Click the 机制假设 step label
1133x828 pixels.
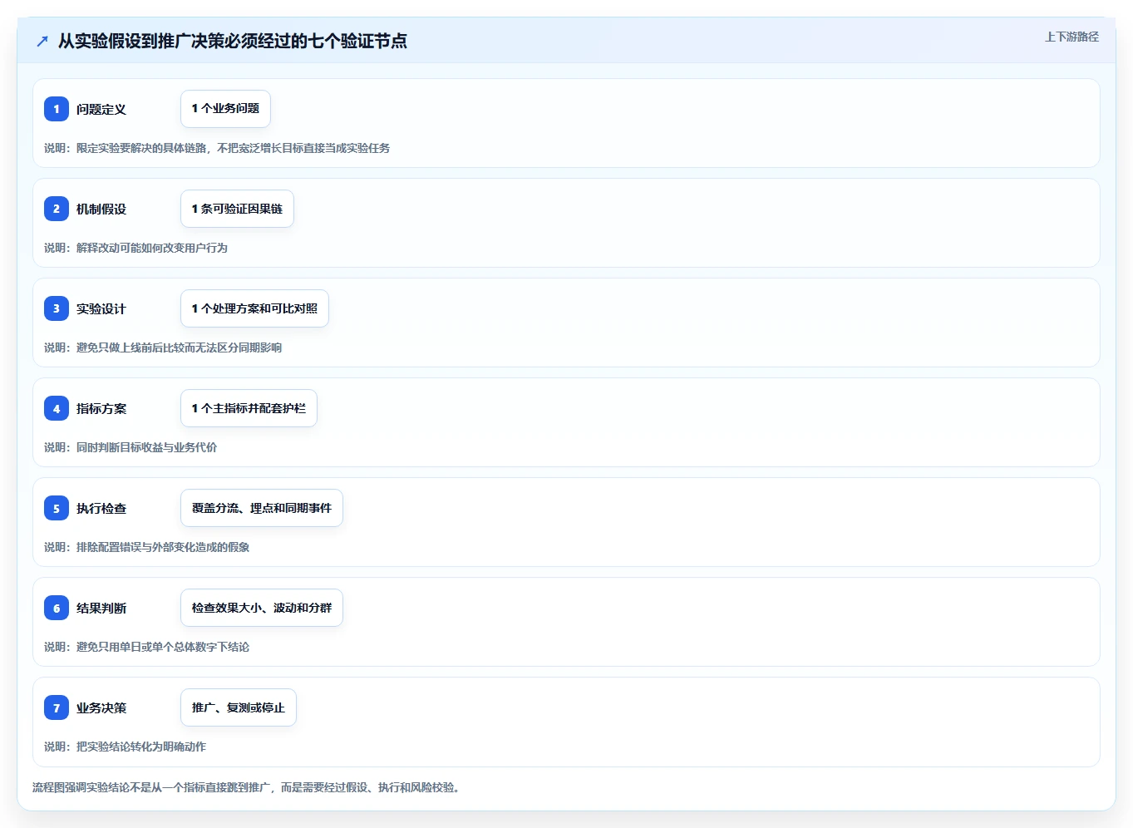tap(101, 209)
